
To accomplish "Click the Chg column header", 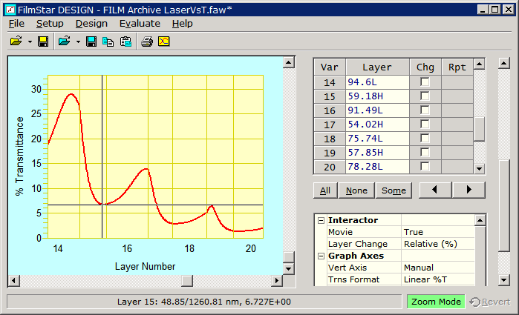I will point(425,67).
